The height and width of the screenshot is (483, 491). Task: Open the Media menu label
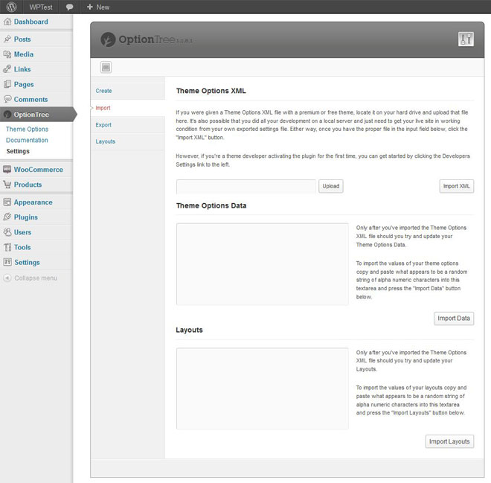click(24, 54)
